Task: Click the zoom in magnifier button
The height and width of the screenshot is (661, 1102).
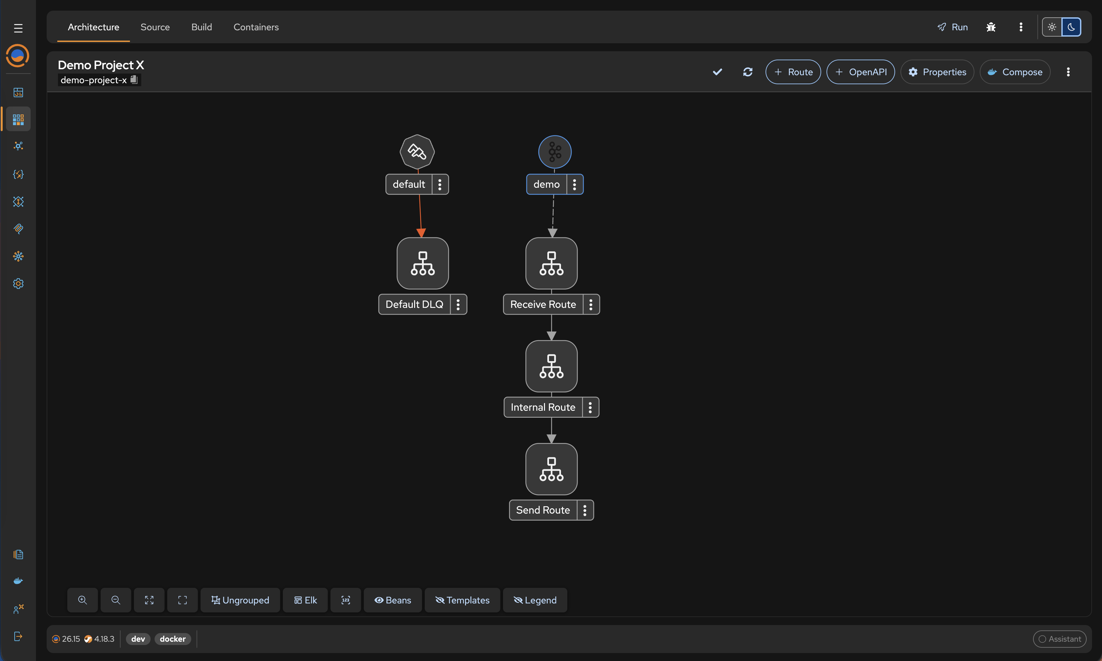Action: pos(83,600)
